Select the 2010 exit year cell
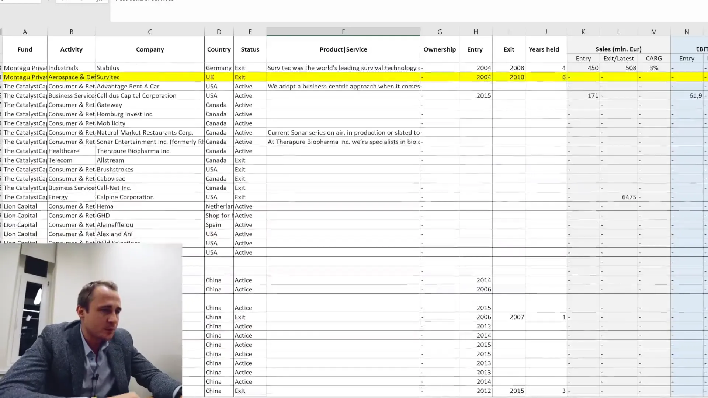The height and width of the screenshot is (398, 708). click(509, 77)
